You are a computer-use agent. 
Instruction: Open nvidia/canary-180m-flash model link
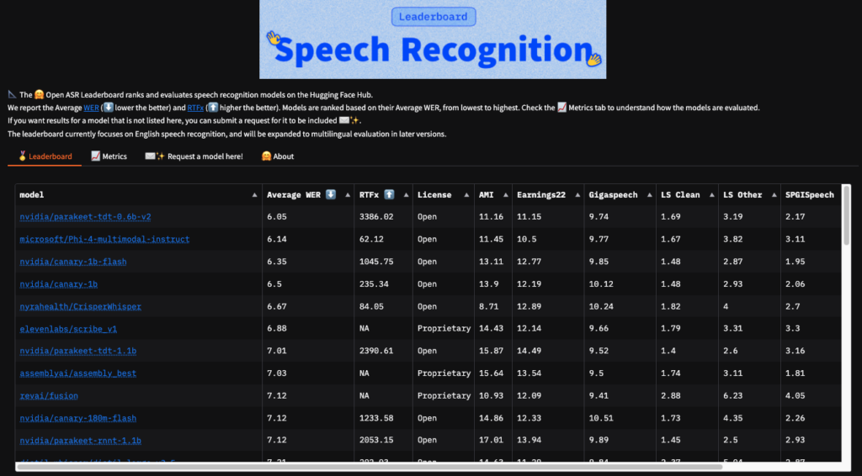(78, 418)
